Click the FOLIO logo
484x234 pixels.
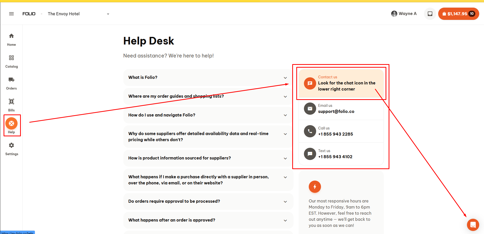29,14
